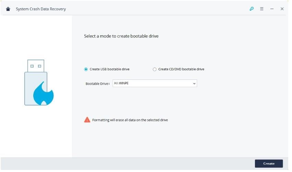Viewport: 292px width, 172px height.
Task: Open the license key registration icon
Action: point(252,9)
